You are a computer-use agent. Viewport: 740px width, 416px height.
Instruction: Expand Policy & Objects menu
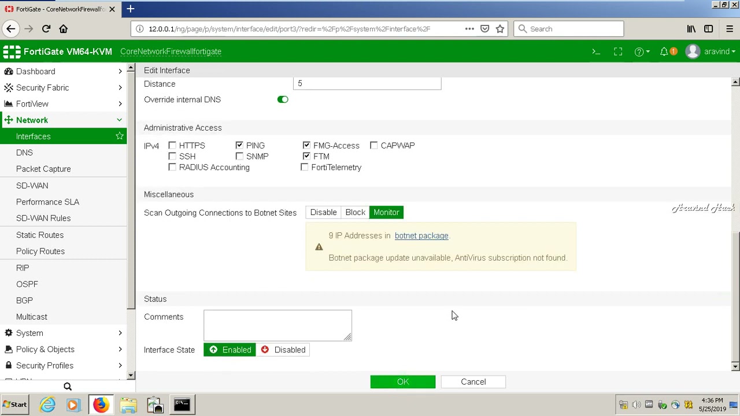point(64,350)
